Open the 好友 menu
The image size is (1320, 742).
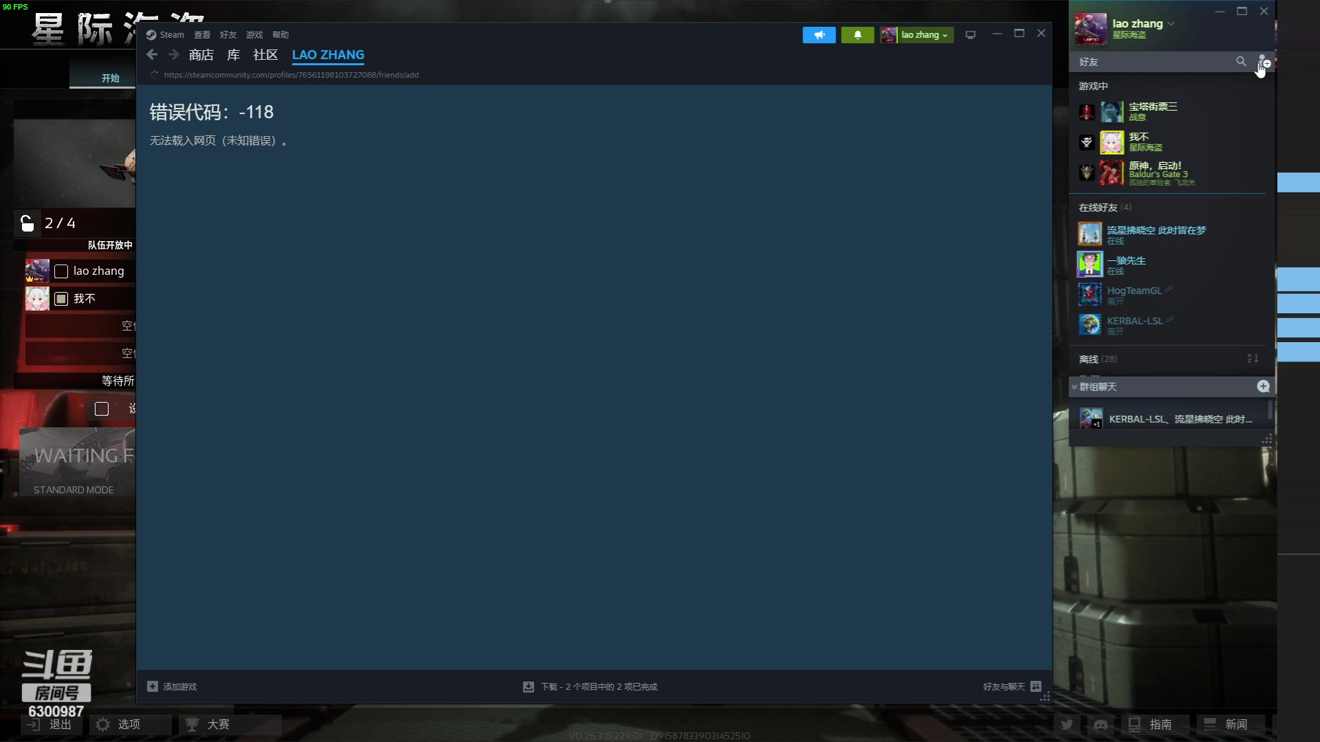point(228,35)
